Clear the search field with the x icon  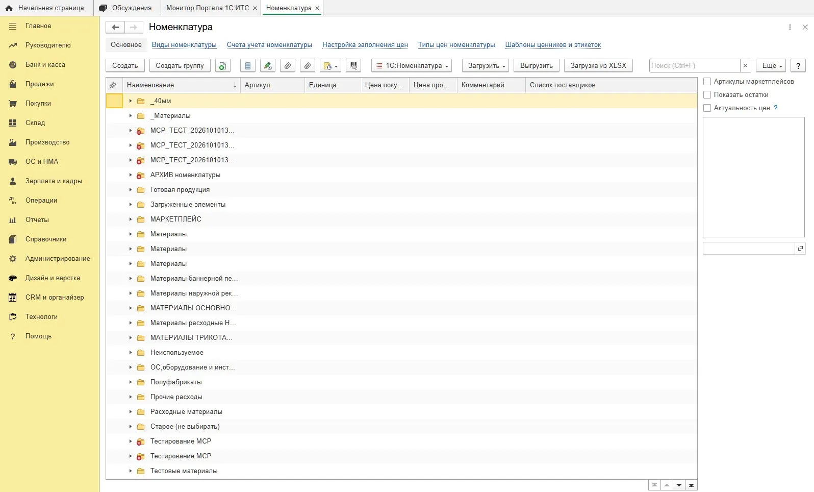pos(745,66)
